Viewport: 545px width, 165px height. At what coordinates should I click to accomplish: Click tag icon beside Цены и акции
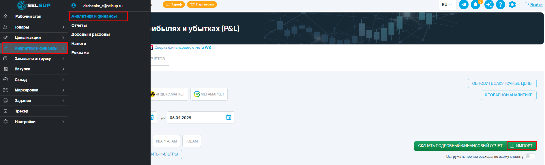5,37
